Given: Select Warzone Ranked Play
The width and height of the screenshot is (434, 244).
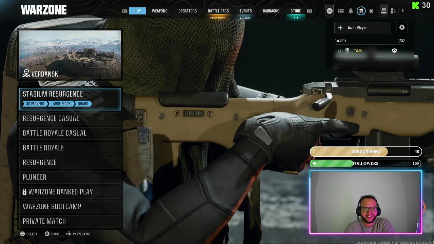Looking at the screenshot, I should point(70,192).
